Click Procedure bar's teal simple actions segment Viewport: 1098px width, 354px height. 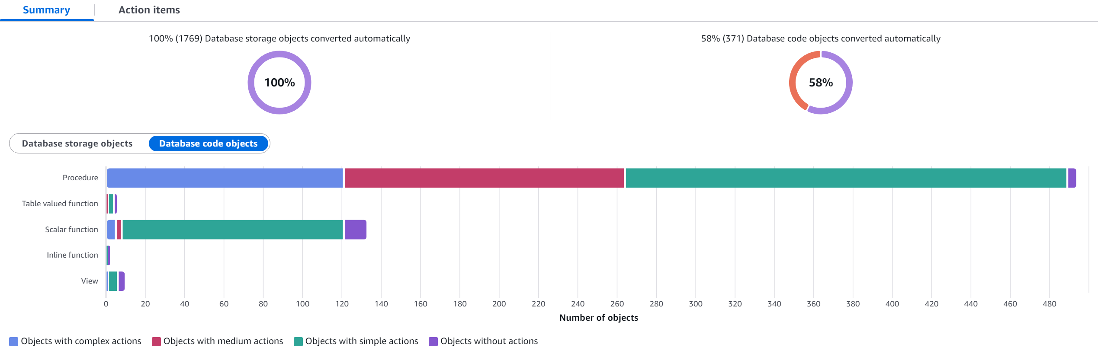(846, 178)
